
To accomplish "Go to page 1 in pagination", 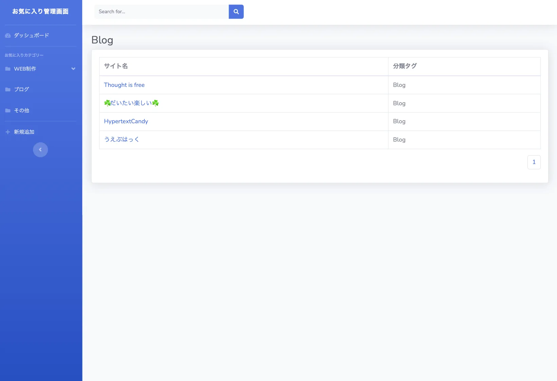I will pos(534,162).
